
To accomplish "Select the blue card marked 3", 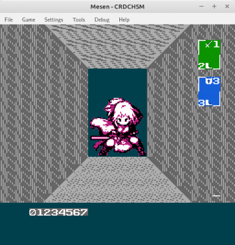I will pyautogui.click(x=209, y=91).
